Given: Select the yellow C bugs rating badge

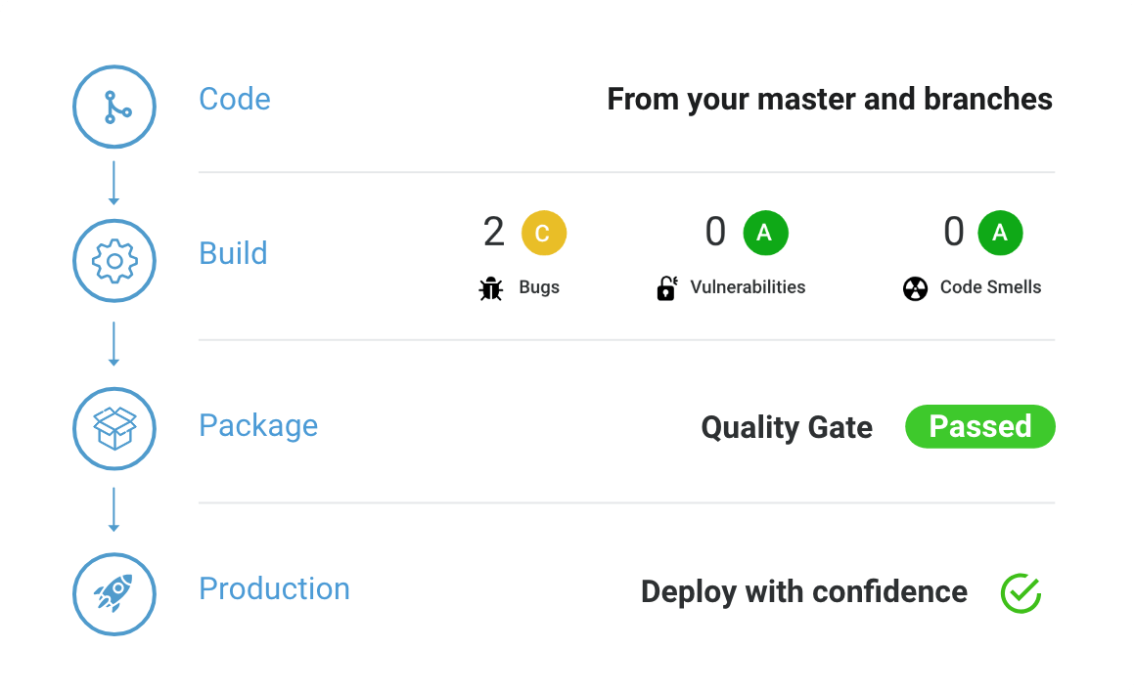Looking at the screenshot, I should click(544, 234).
